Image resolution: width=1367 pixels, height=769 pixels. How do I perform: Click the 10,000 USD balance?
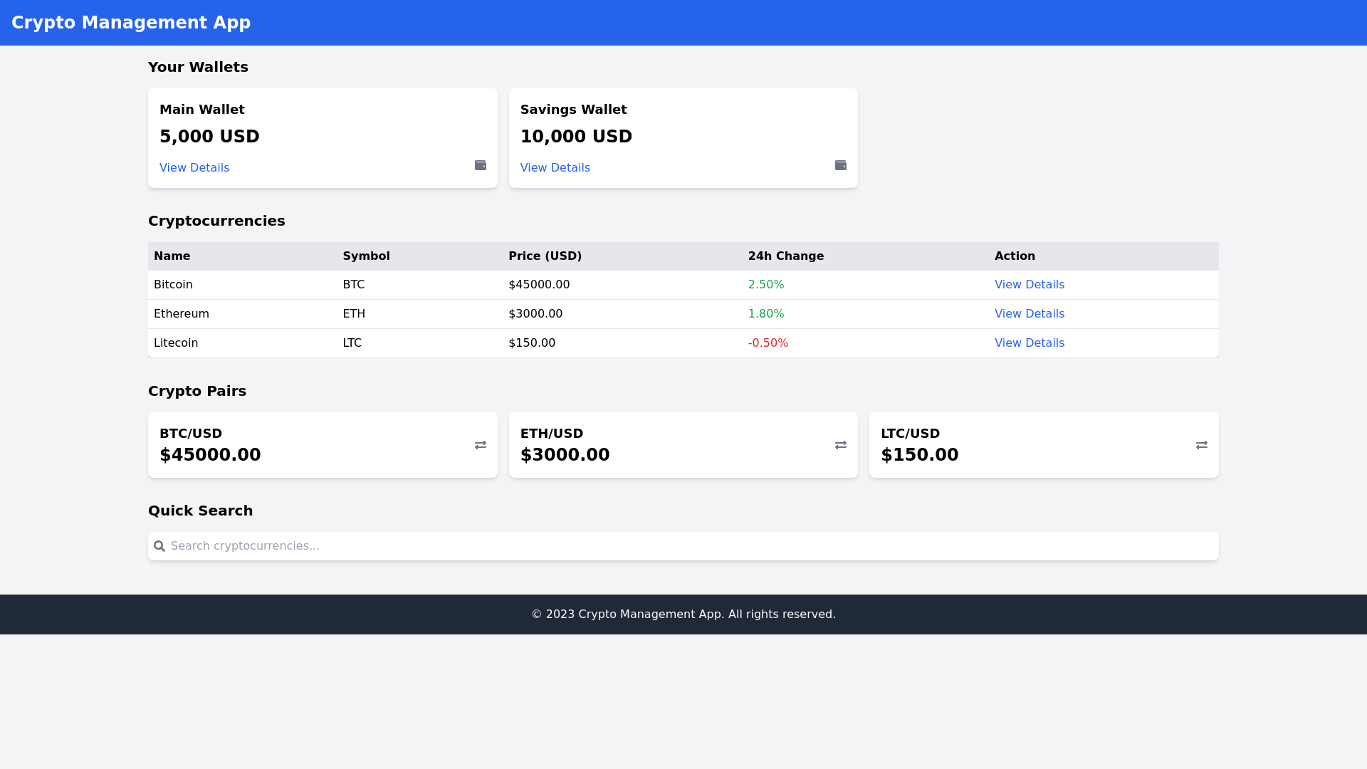[576, 137]
